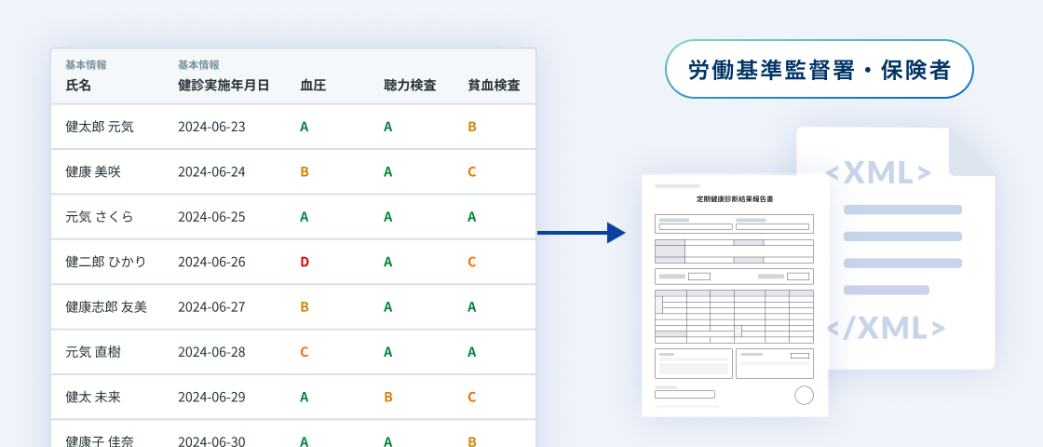The height and width of the screenshot is (447, 1043).
Task: Click 聴力検査 grade A for 健二郎 ひかり
Action: [387, 262]
